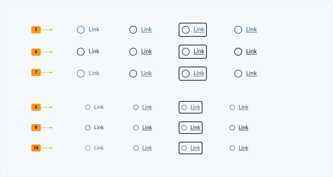Open the Link inside row 7's focus box
Viewport: 333px width, 177px height.
pos(199,73)
